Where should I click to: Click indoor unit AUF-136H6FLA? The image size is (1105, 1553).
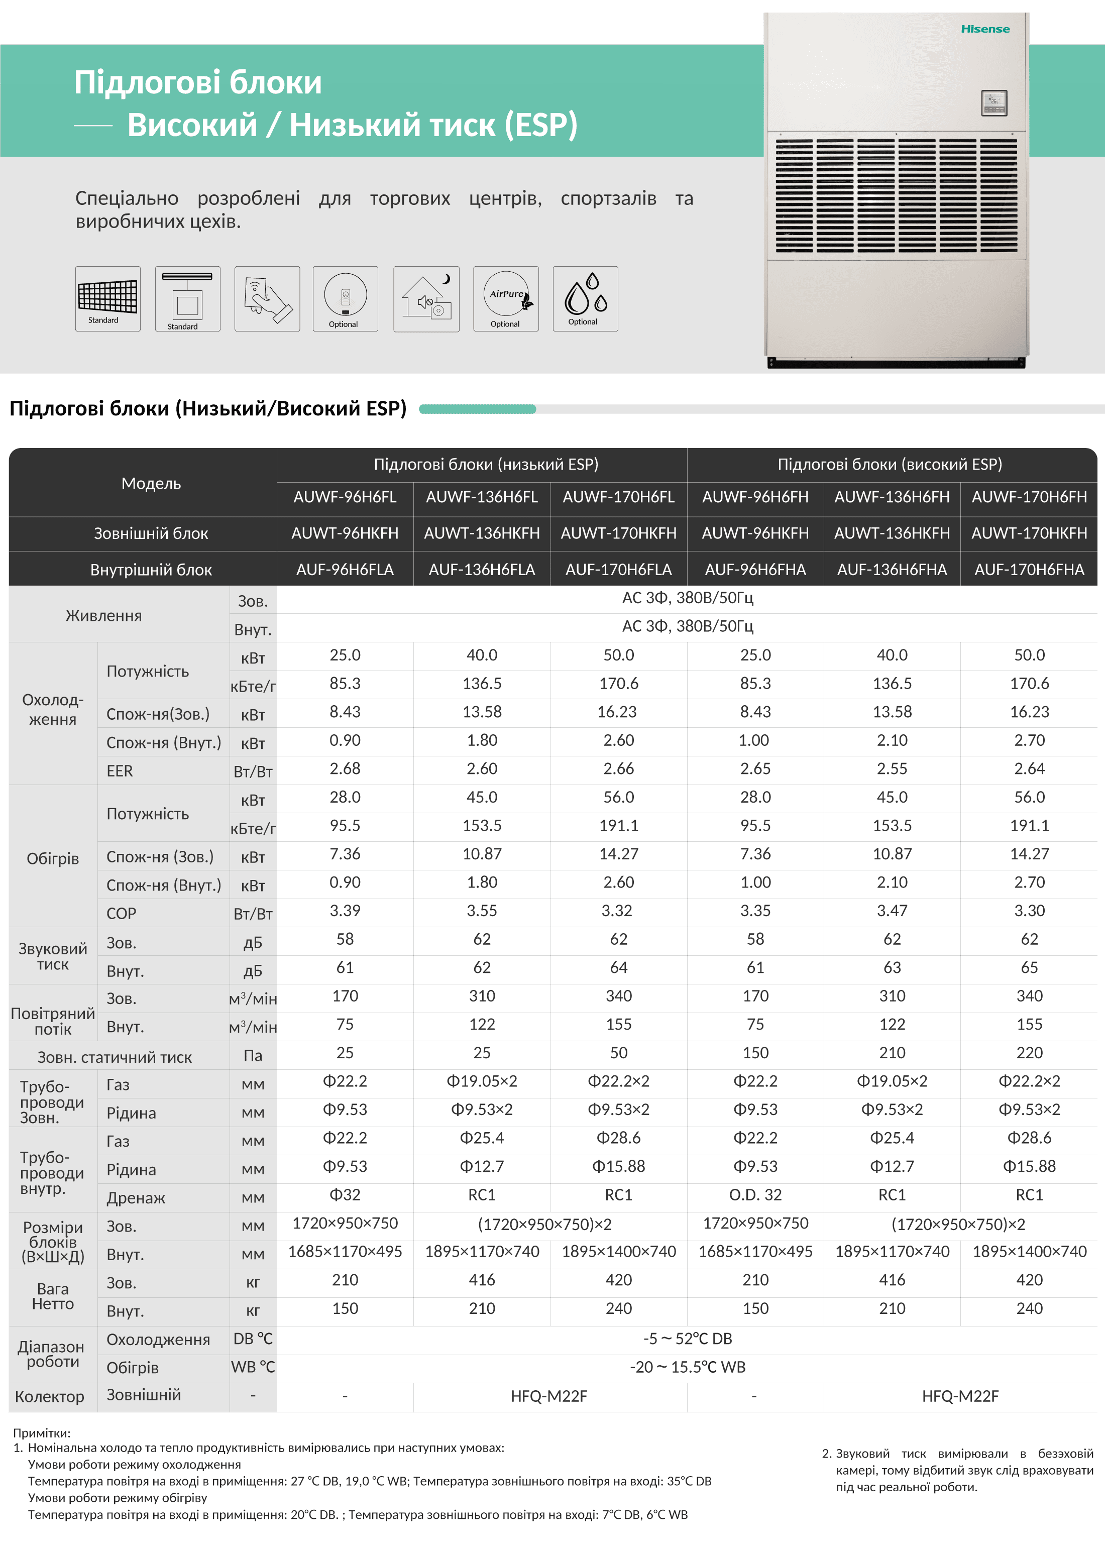tap(482, 570)
